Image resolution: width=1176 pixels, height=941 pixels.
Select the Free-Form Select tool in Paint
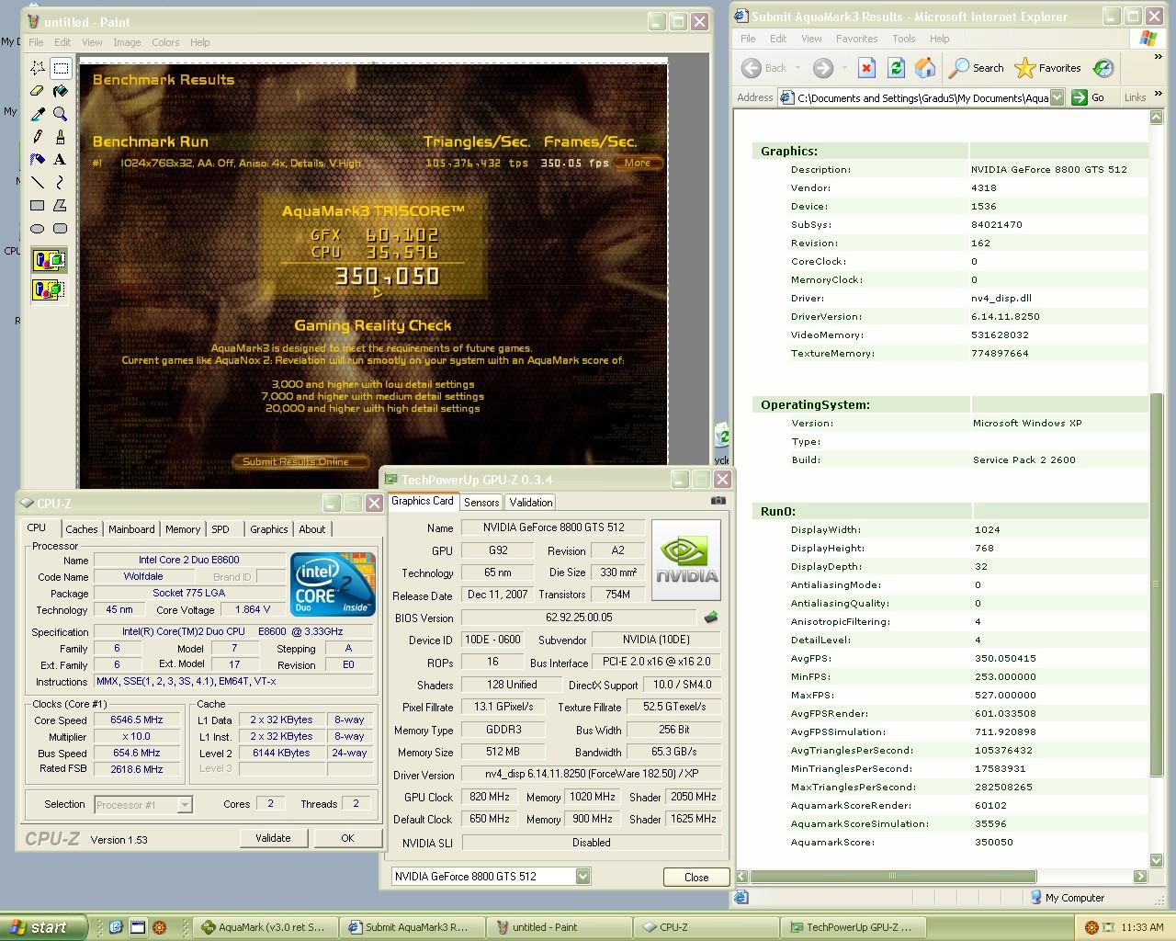pos(38,68)
